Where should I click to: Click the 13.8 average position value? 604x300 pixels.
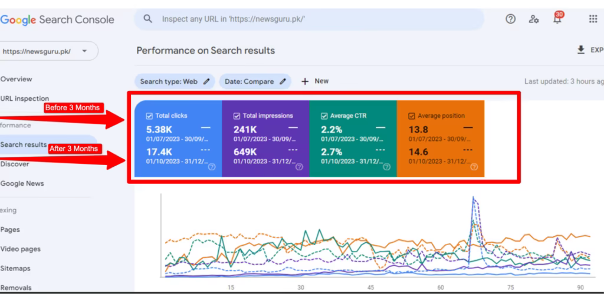pos(418,130)
